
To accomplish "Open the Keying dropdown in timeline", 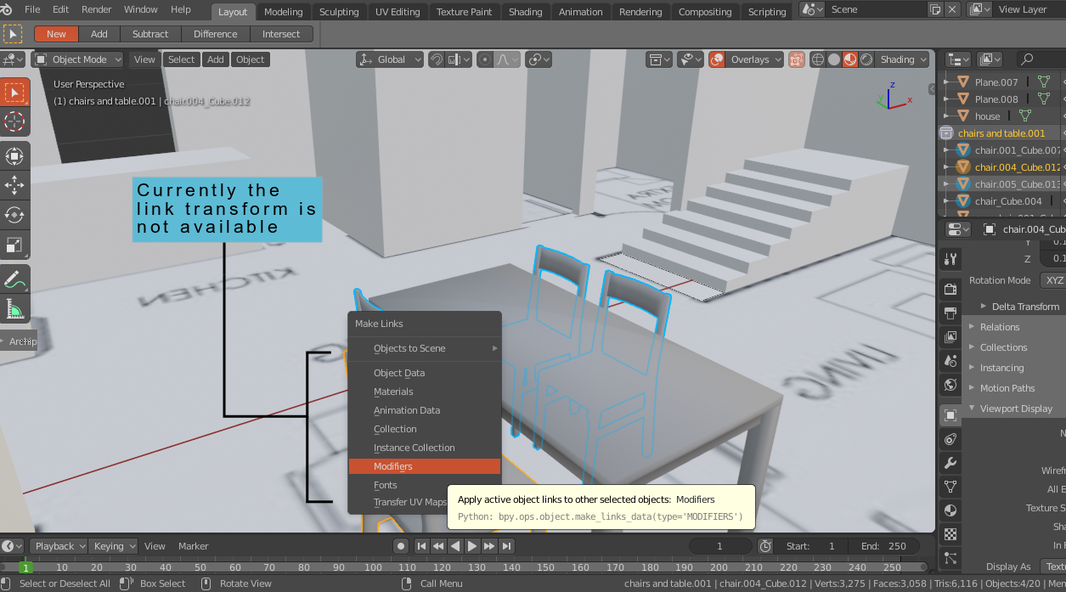I will [x=113, y=546].
